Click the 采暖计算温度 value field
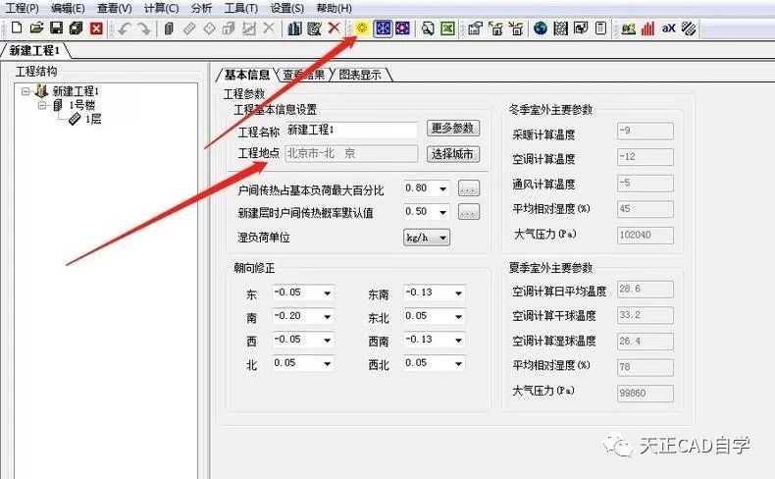 (645, 131)
